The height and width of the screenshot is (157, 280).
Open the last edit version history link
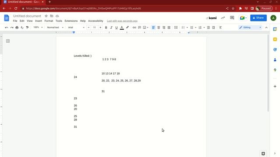[122, 21]
